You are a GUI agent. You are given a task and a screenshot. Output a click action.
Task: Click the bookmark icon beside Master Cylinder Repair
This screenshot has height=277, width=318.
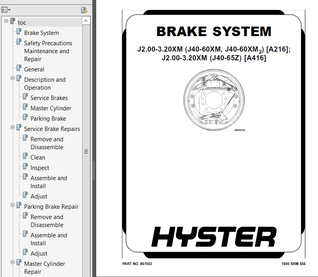pyautogui.click(x=19, y=262)
